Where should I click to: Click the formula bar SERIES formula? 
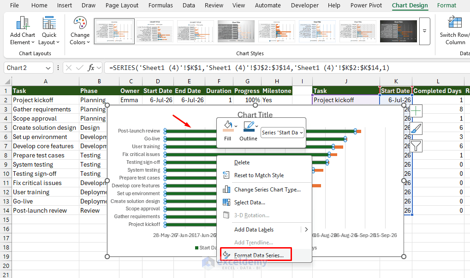[x=249, y=68]
